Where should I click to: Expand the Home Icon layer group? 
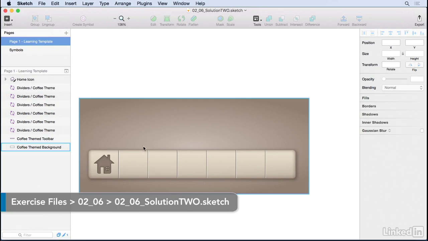click(5, 79)
